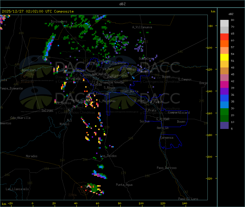Screen dimensions: 245x207
Task: Click the S_Rosas map label
Action: point(109,88)
